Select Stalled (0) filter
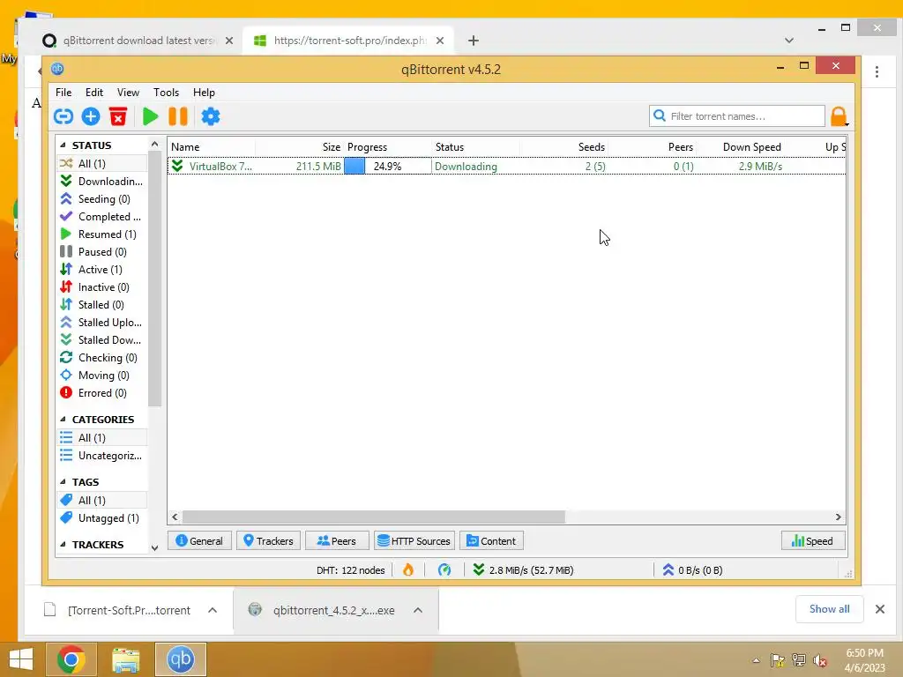The height and width of the screenshot is (677, 903). point(102,305)
